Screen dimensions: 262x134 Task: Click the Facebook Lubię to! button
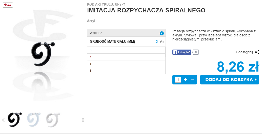182,52
